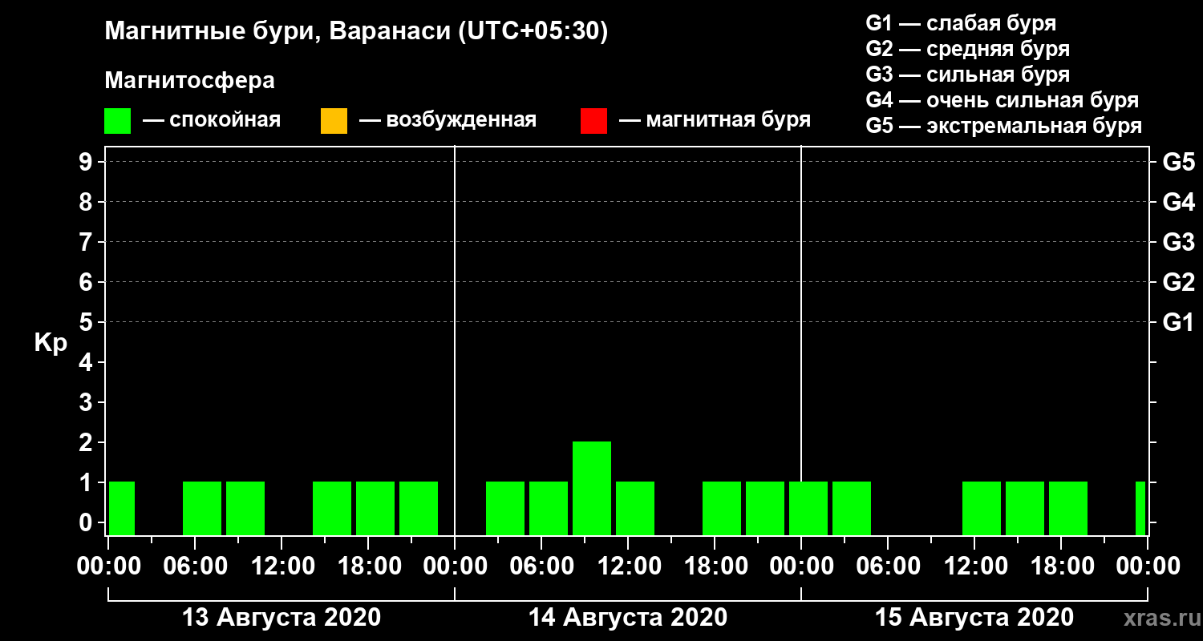
Task: Click the right-axis 'G4' label at Kp 8
Action: tap(1178, 202)
